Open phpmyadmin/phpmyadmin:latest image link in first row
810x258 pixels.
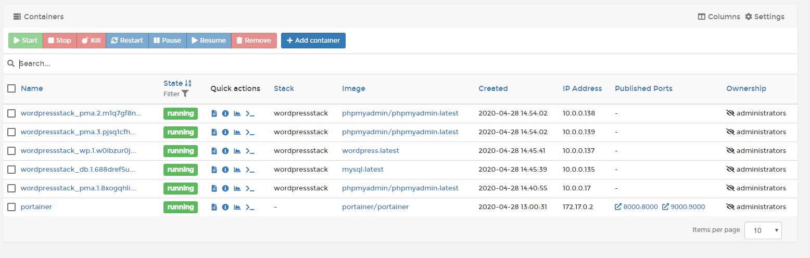400,113
